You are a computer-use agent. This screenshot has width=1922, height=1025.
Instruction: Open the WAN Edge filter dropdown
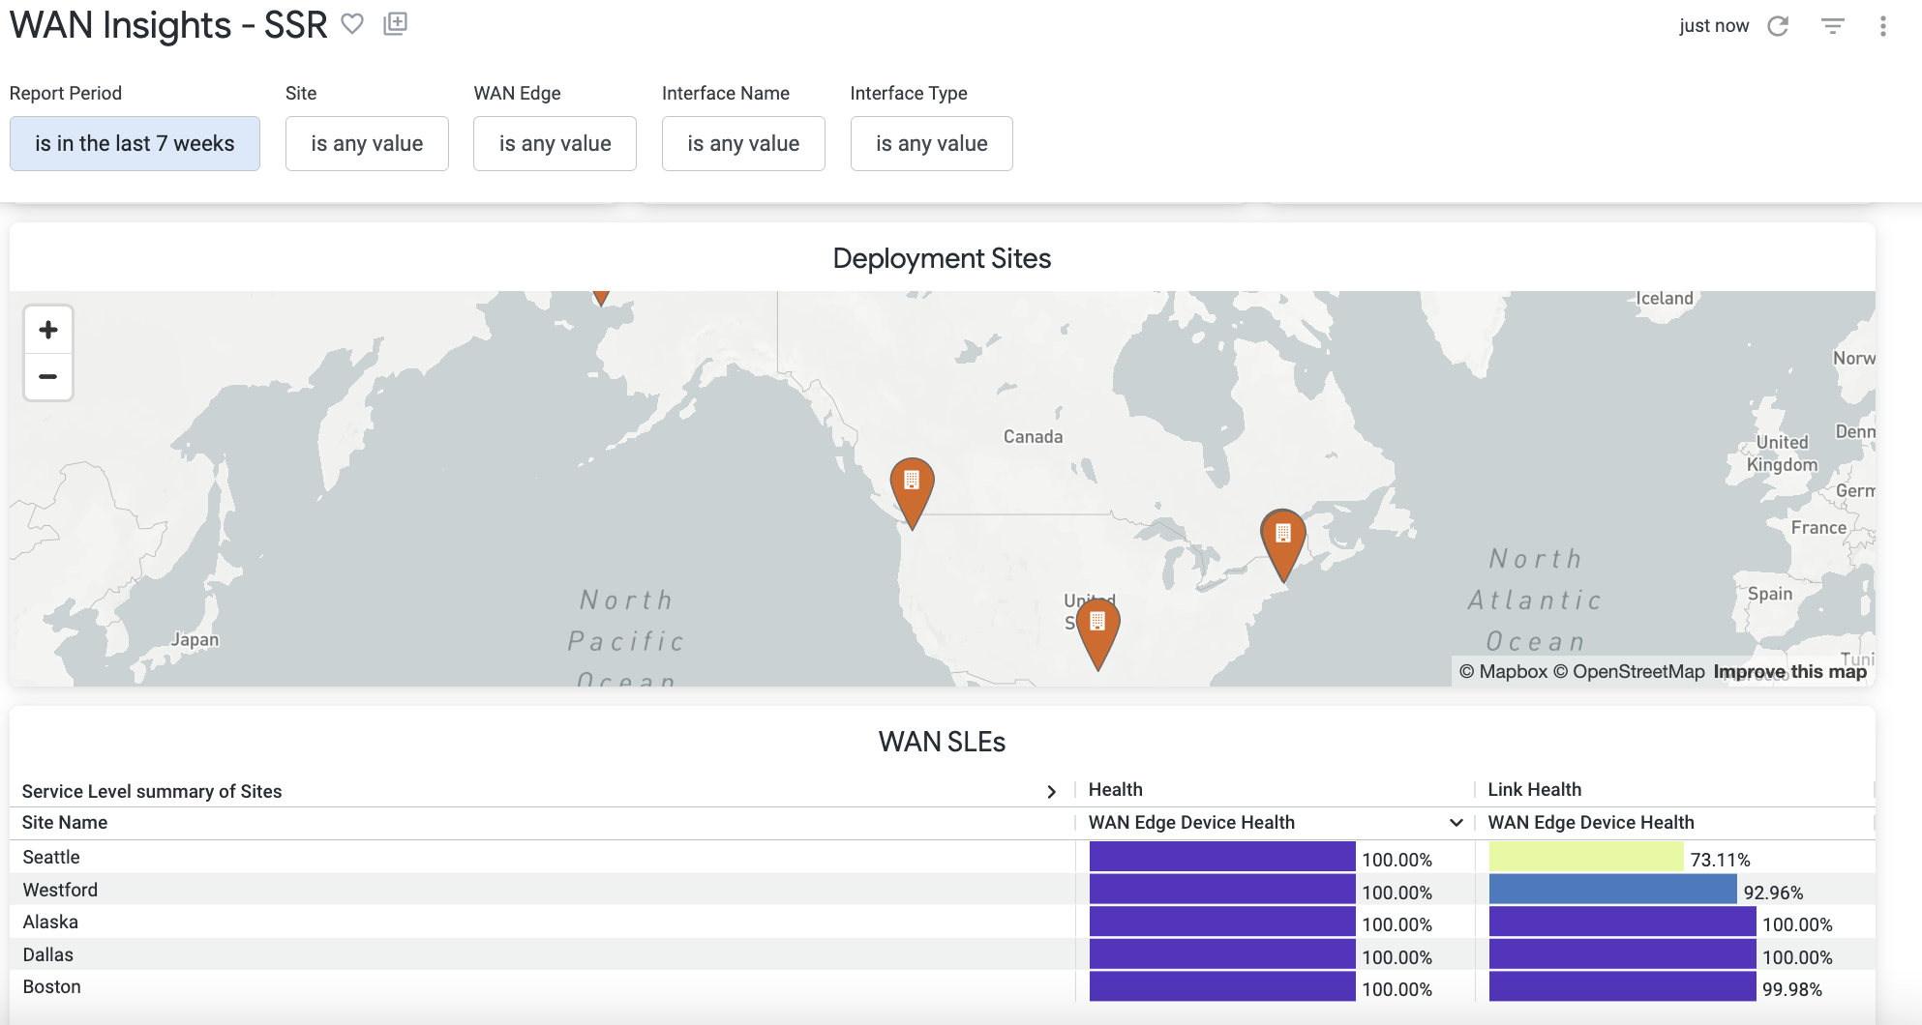tap(555, 144)
